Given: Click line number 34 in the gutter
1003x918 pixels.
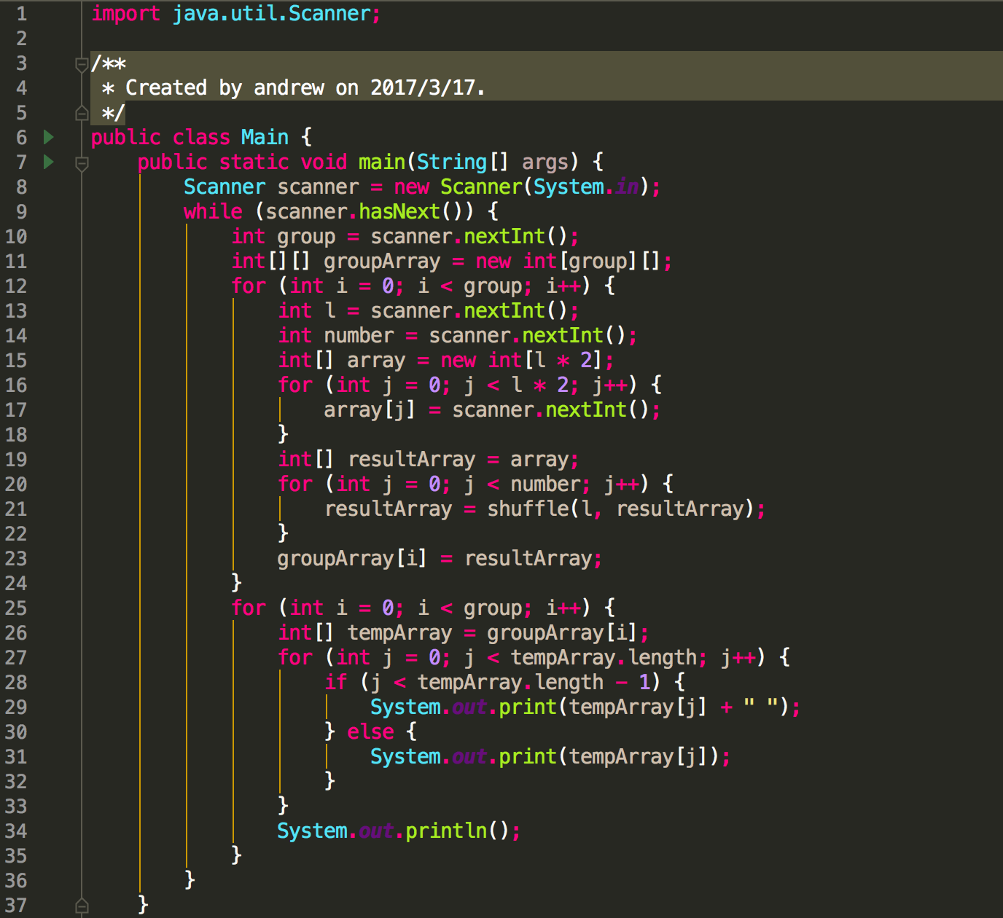Looking at the screenshot, I should [16, 831].
